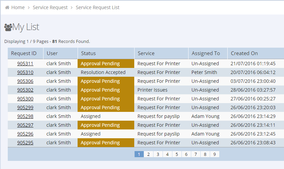Sort by Request ID column header

[x=24, y=53]
